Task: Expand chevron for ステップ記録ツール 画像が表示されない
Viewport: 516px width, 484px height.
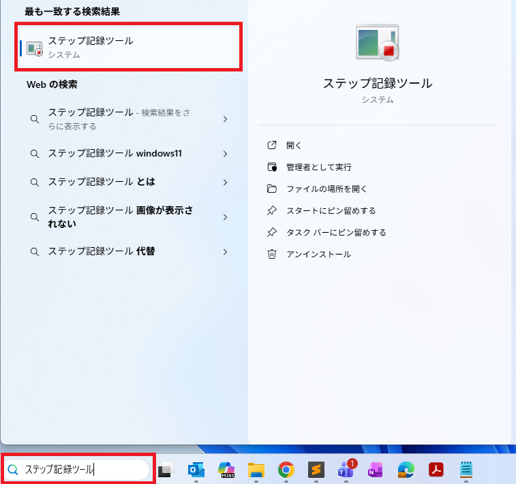Action: coord(225,217)
